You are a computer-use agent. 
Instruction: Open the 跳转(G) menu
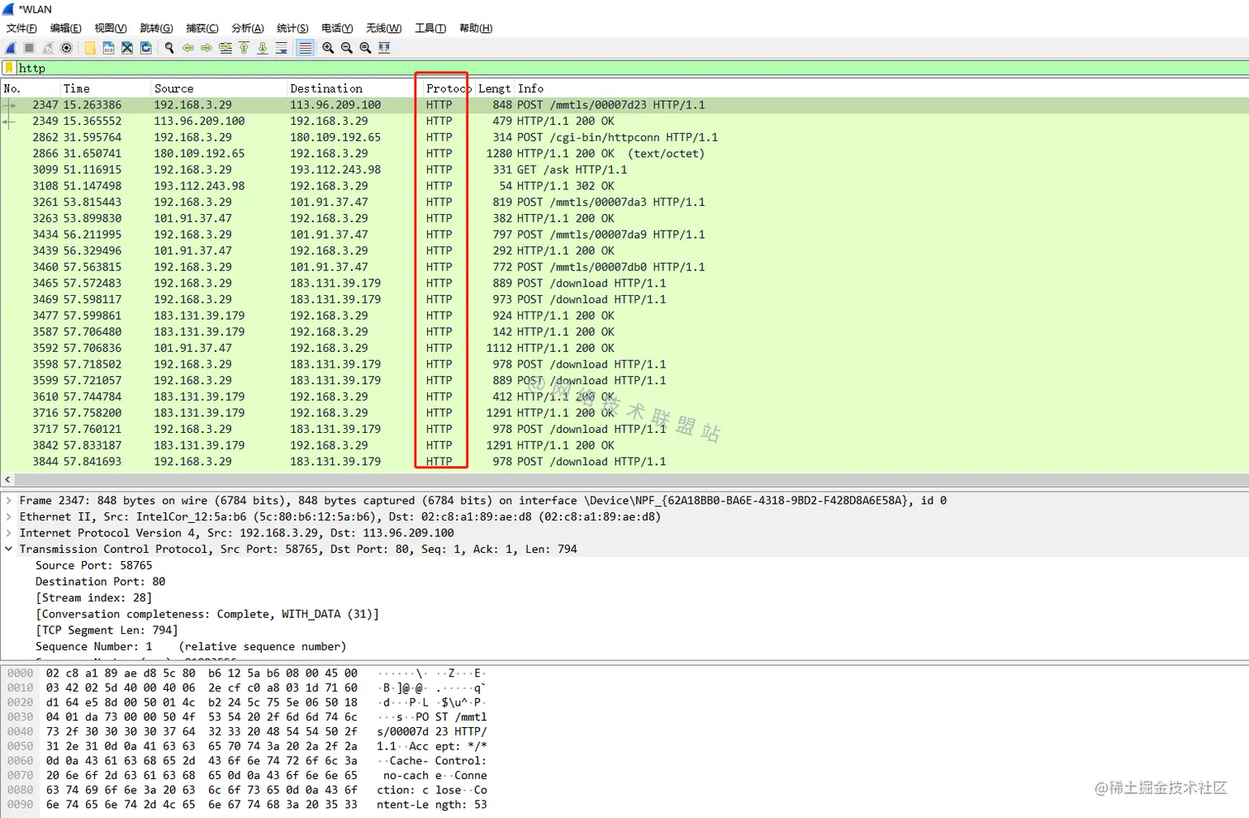(x=156, y=28)
